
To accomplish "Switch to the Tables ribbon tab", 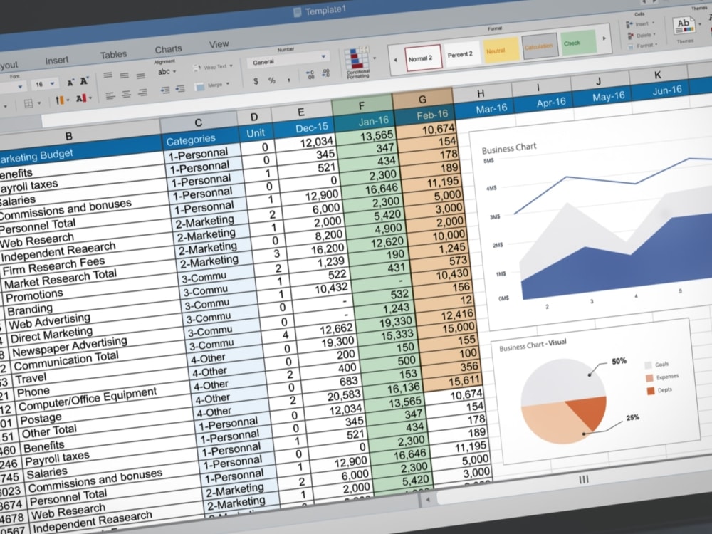I will point(113,55).
